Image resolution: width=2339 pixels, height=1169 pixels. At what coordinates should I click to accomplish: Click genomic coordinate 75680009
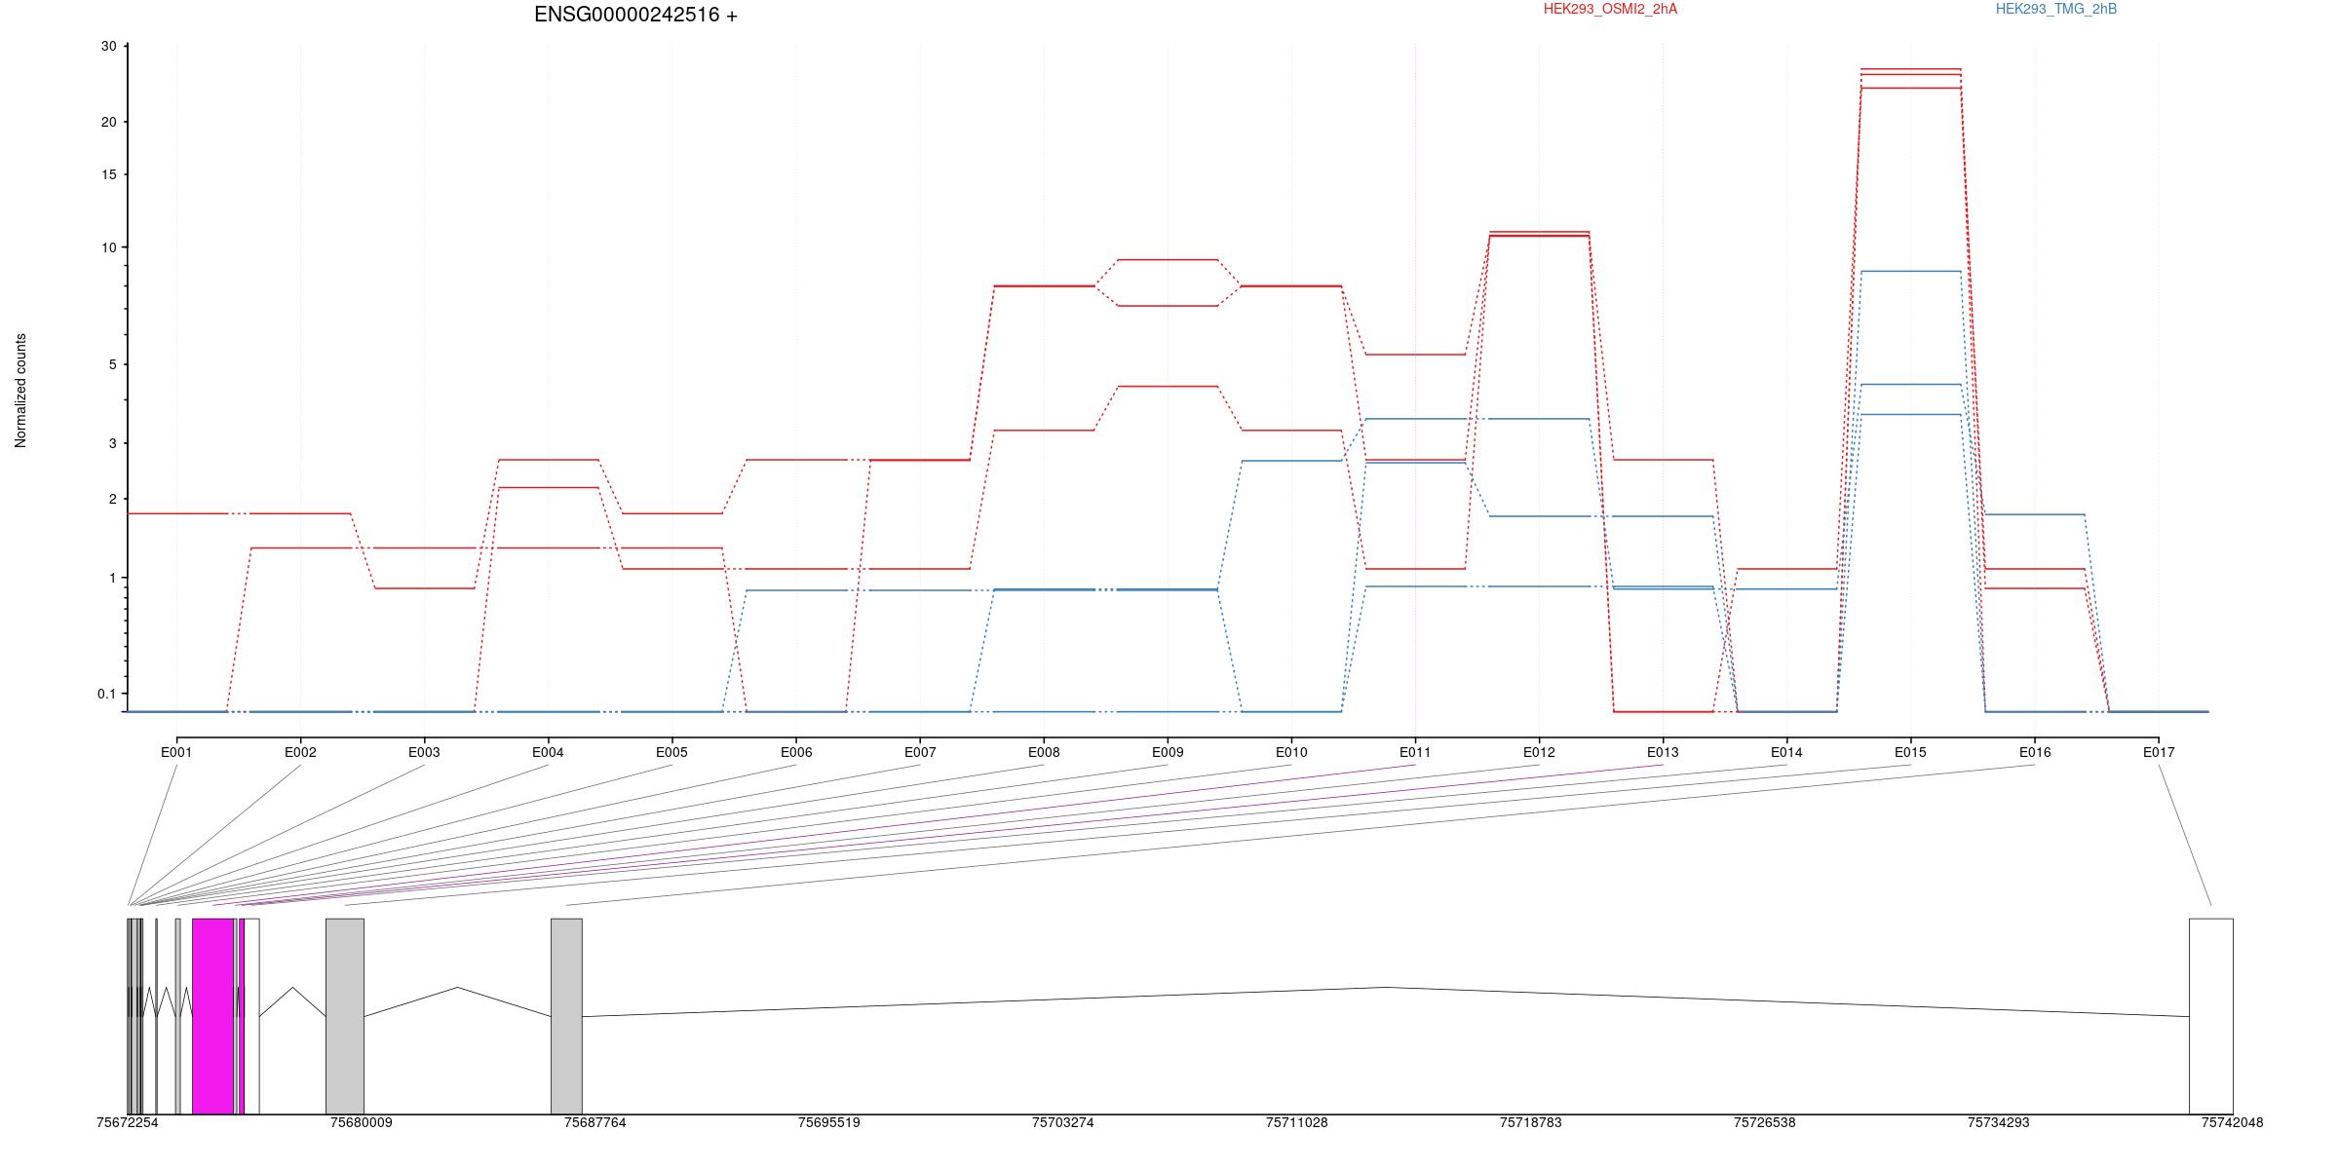[362, 1122]
